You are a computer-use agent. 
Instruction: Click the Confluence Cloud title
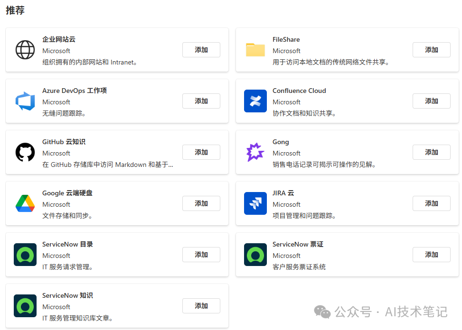click(x=299, y=91)
